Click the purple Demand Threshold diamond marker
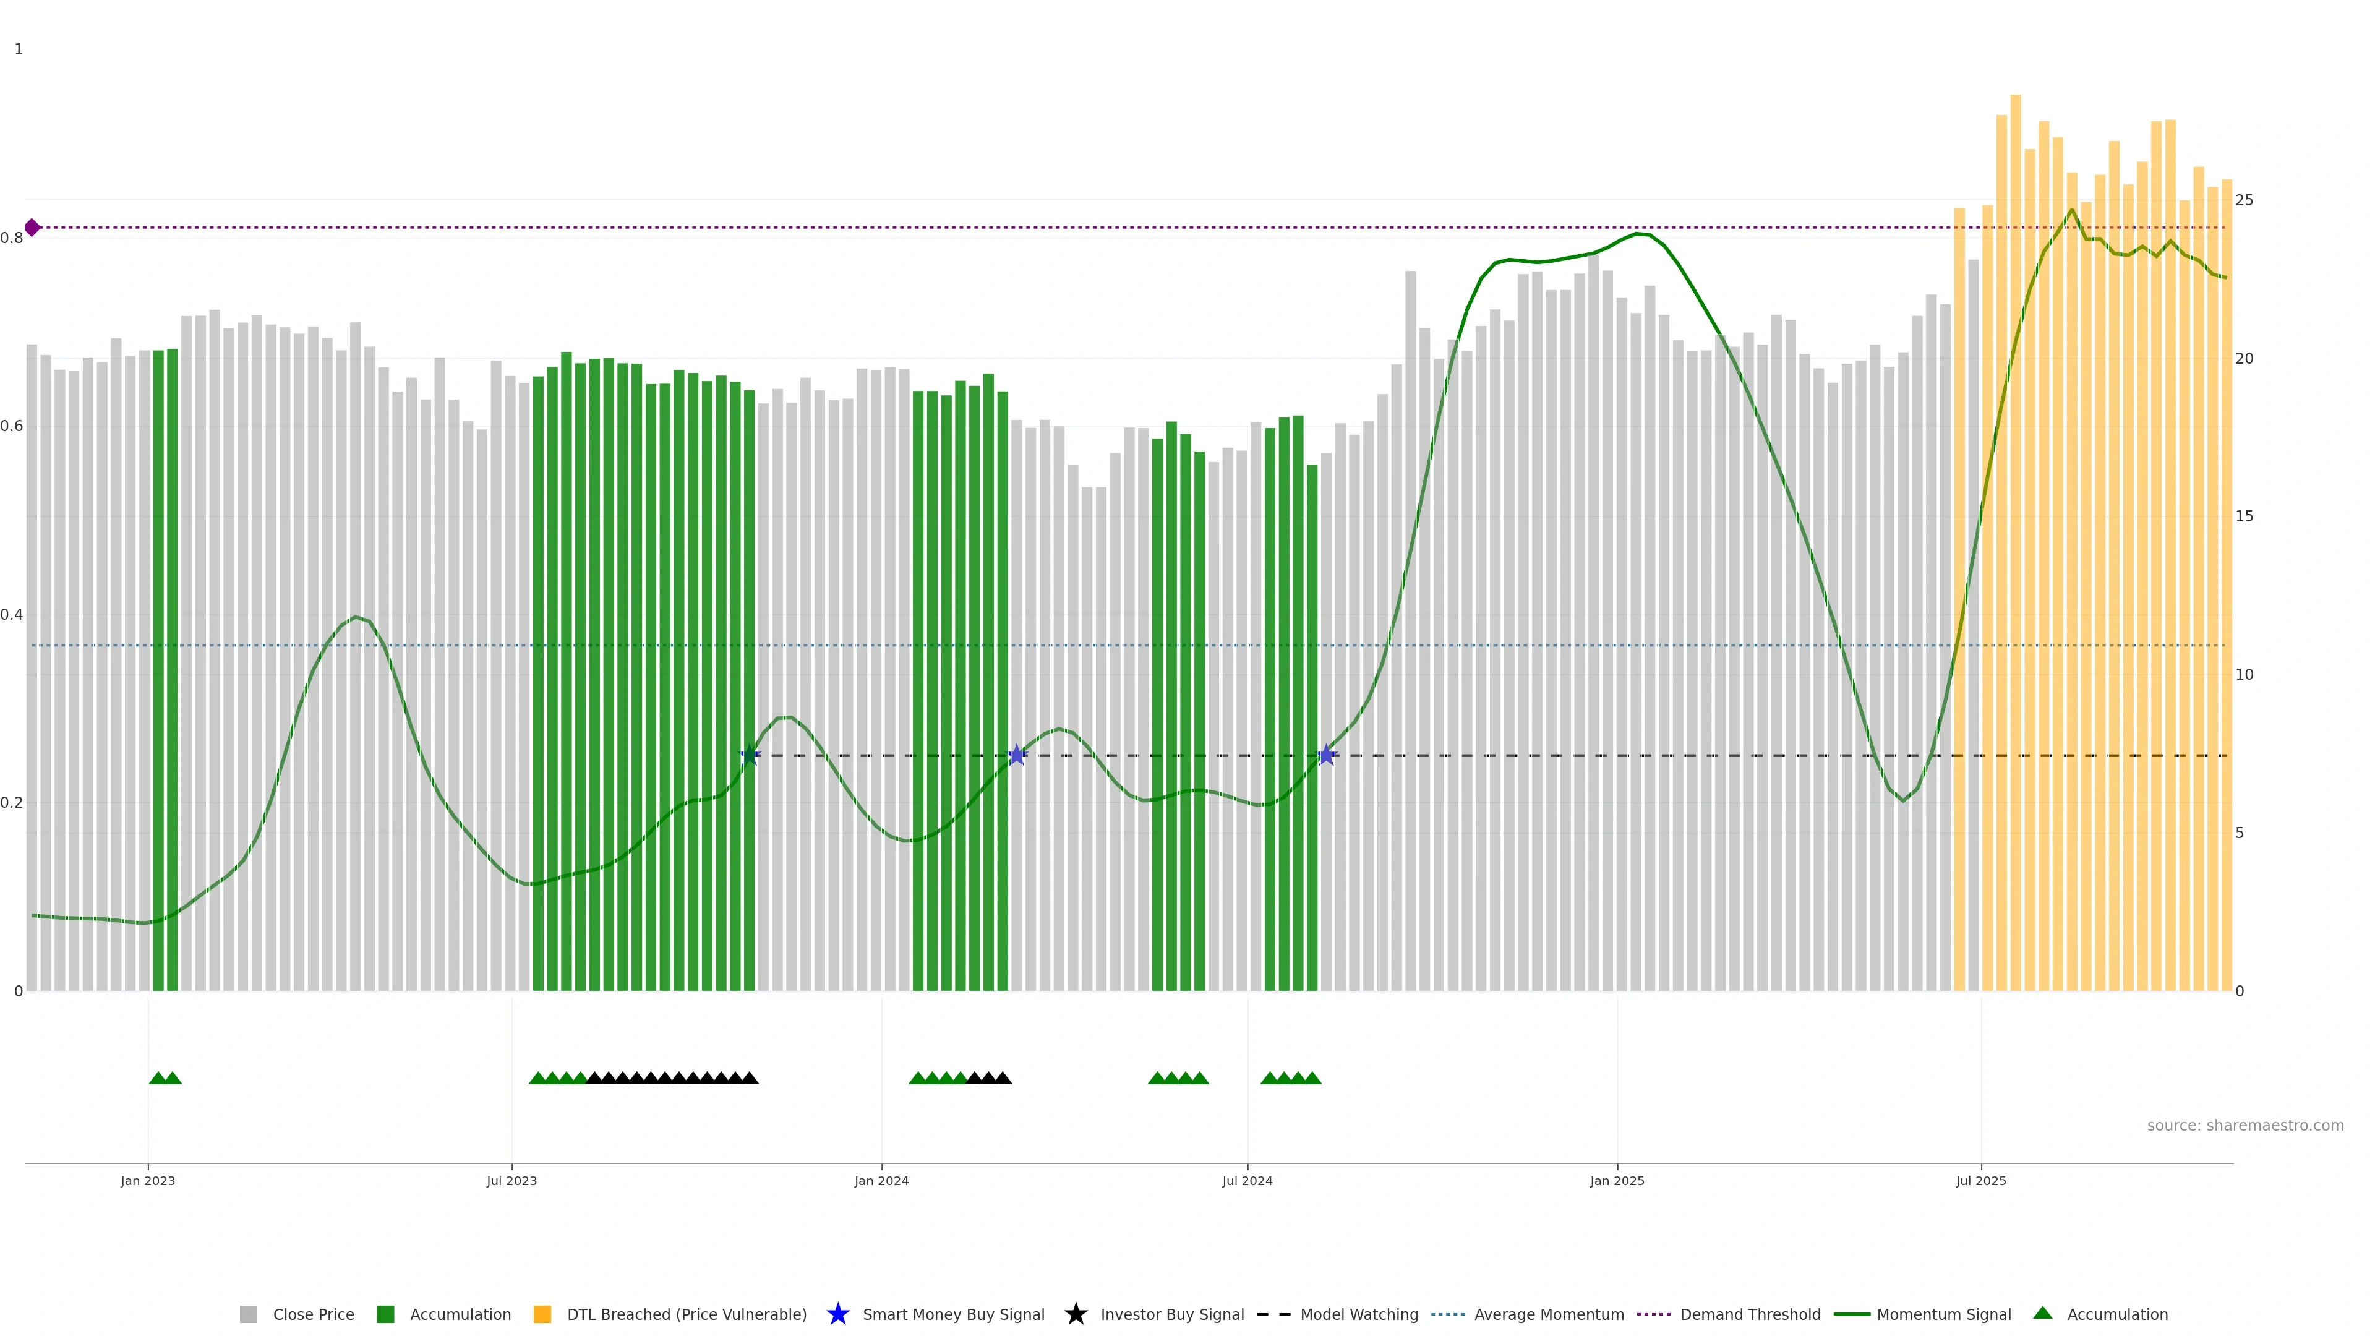The image size is (2375, 1336). click(32, 228)
